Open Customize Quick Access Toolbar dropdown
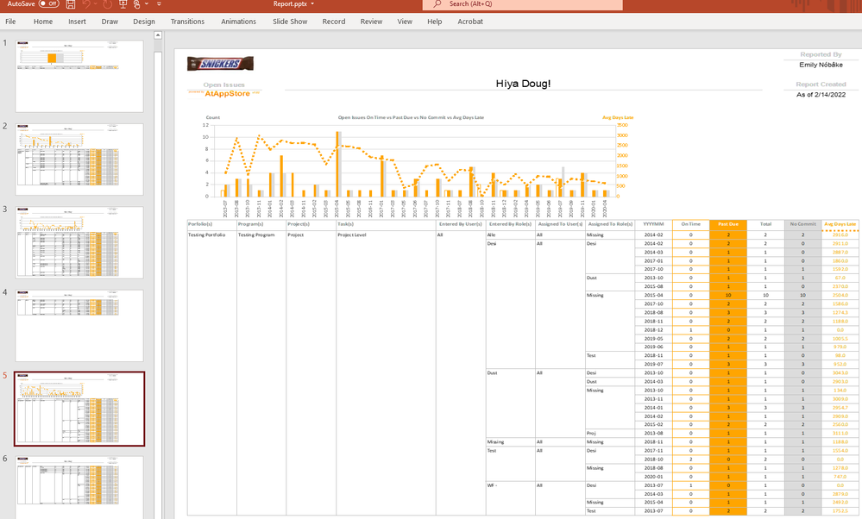This screenshot has height=519, width=862. (x=159, y=4)
